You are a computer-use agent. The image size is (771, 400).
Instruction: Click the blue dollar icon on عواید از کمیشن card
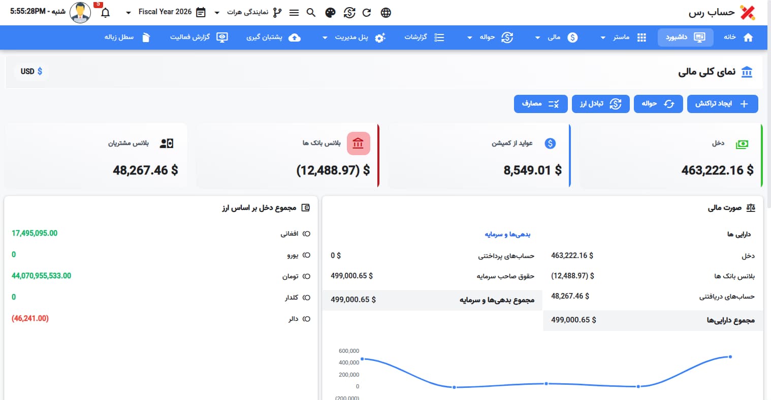coord(550,143)
